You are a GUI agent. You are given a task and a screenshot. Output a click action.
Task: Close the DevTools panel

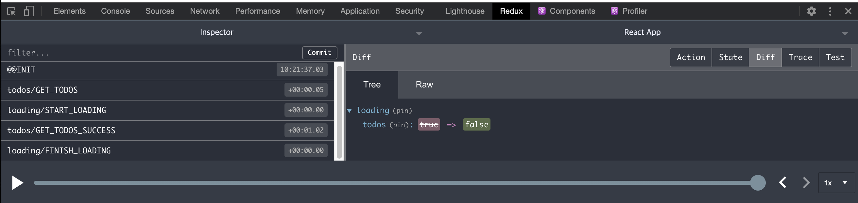pyautogui.click(x=848, y=11)
